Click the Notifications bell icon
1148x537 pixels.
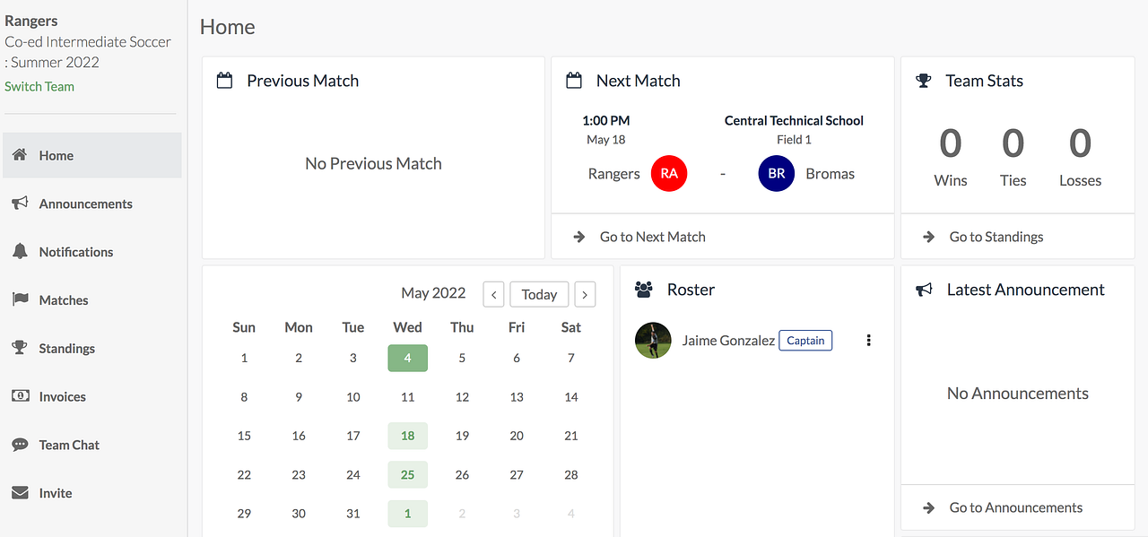pos(20,252)
